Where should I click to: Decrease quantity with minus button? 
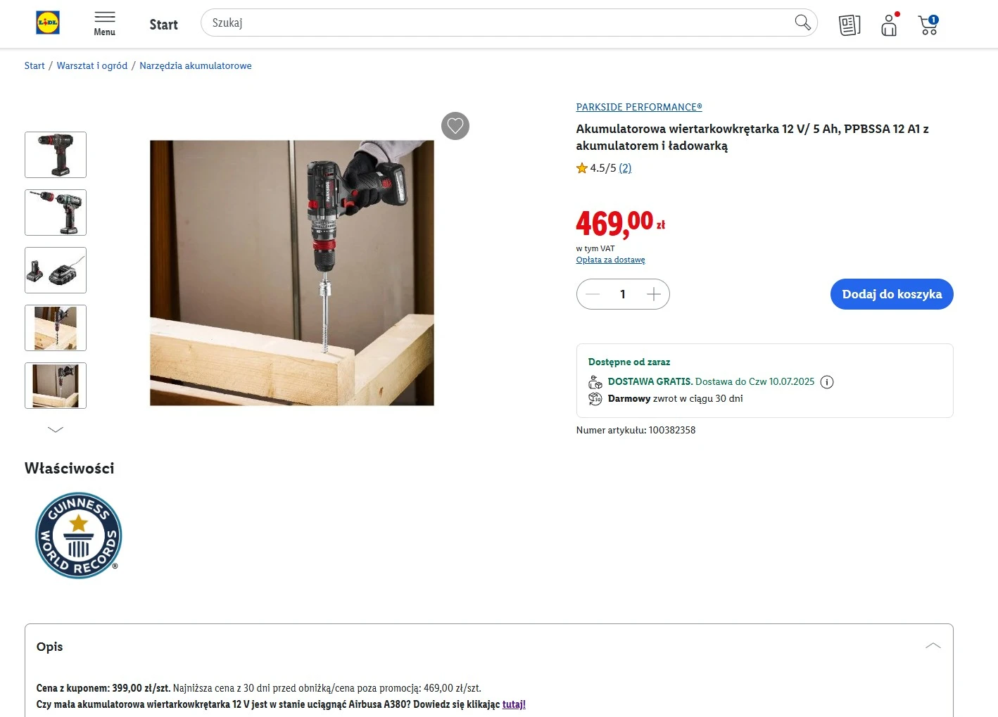click(x=593, y=294)
